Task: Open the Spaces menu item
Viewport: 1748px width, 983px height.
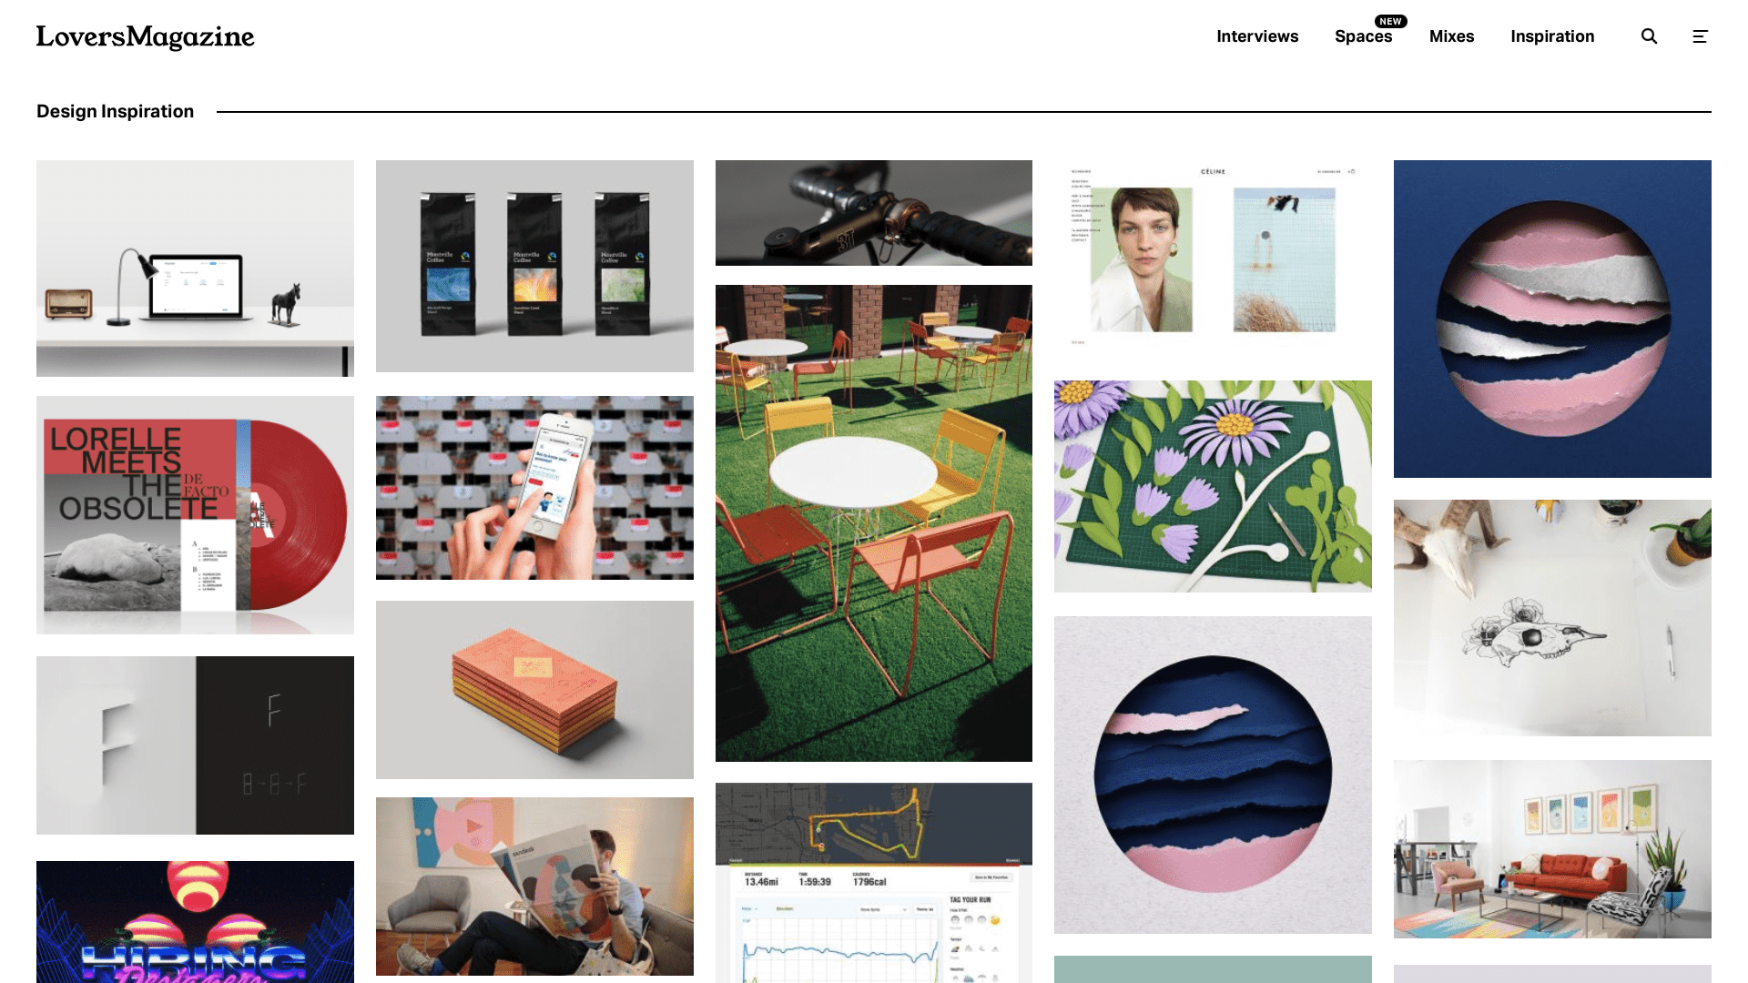Action: (x=1363, y=36)
